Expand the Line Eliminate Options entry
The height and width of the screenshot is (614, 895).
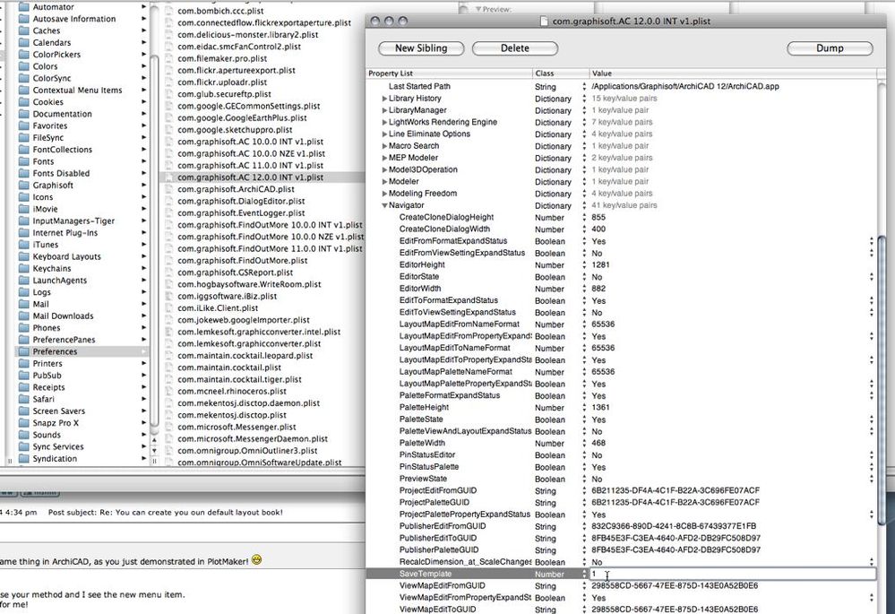coord(384,134)
